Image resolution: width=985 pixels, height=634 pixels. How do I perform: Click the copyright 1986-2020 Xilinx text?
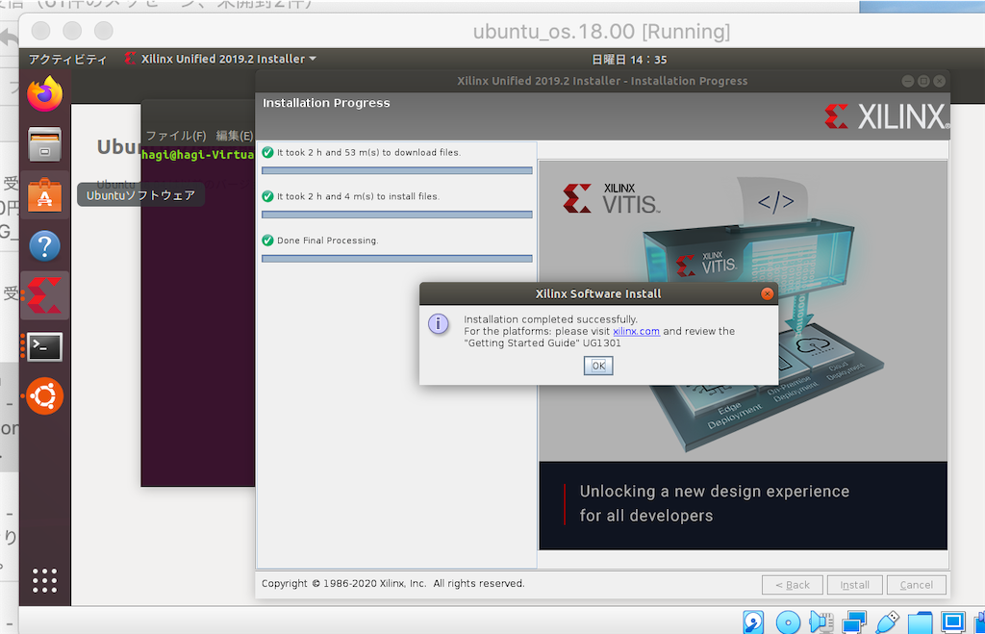[x=393, y=584]
